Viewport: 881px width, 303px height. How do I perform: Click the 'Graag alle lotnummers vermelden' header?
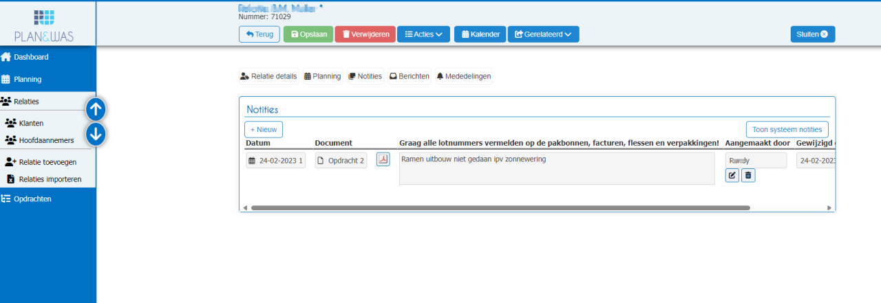(x=559, y=143)
